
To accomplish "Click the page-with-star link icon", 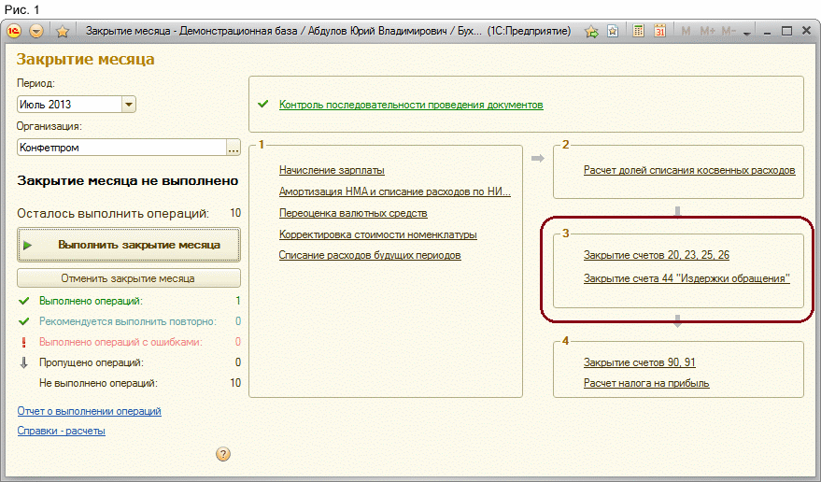I will click(613, 32).
